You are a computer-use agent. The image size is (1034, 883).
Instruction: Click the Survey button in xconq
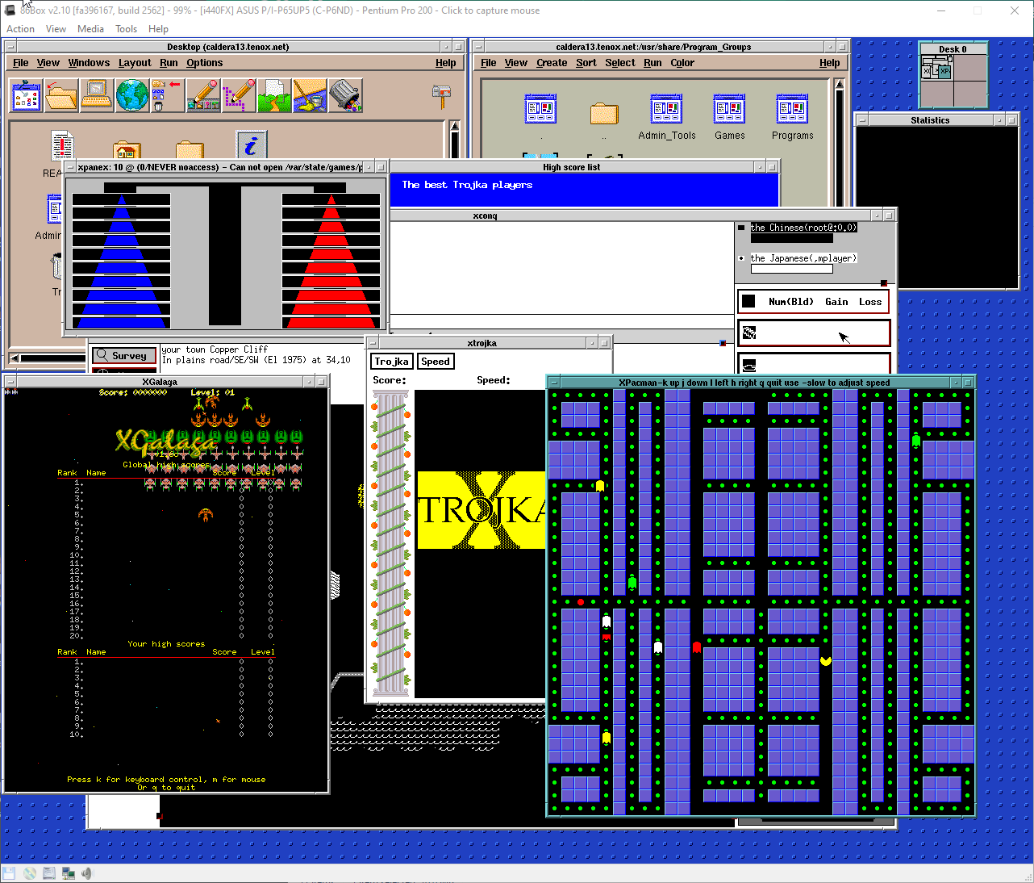[x=123, y=355]
